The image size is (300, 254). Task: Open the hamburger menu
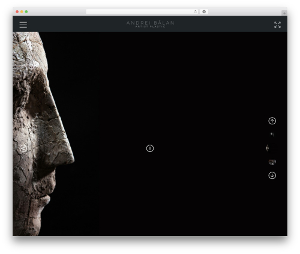(23, 25)
